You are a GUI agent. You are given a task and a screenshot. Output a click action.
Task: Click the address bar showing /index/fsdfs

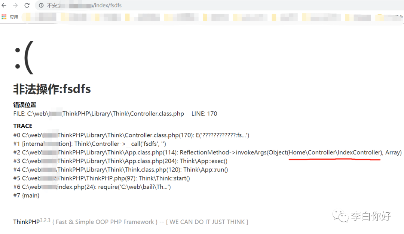point(219,5)
